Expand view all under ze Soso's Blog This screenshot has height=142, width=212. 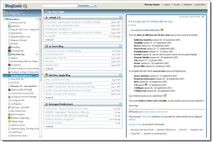[50, 69]
